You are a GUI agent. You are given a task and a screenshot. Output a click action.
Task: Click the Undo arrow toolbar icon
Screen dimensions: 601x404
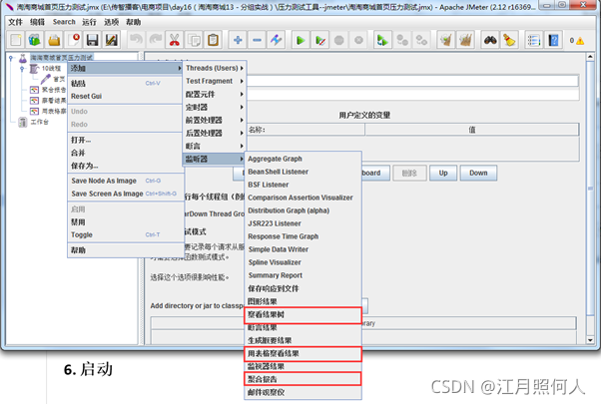point(136,40)
